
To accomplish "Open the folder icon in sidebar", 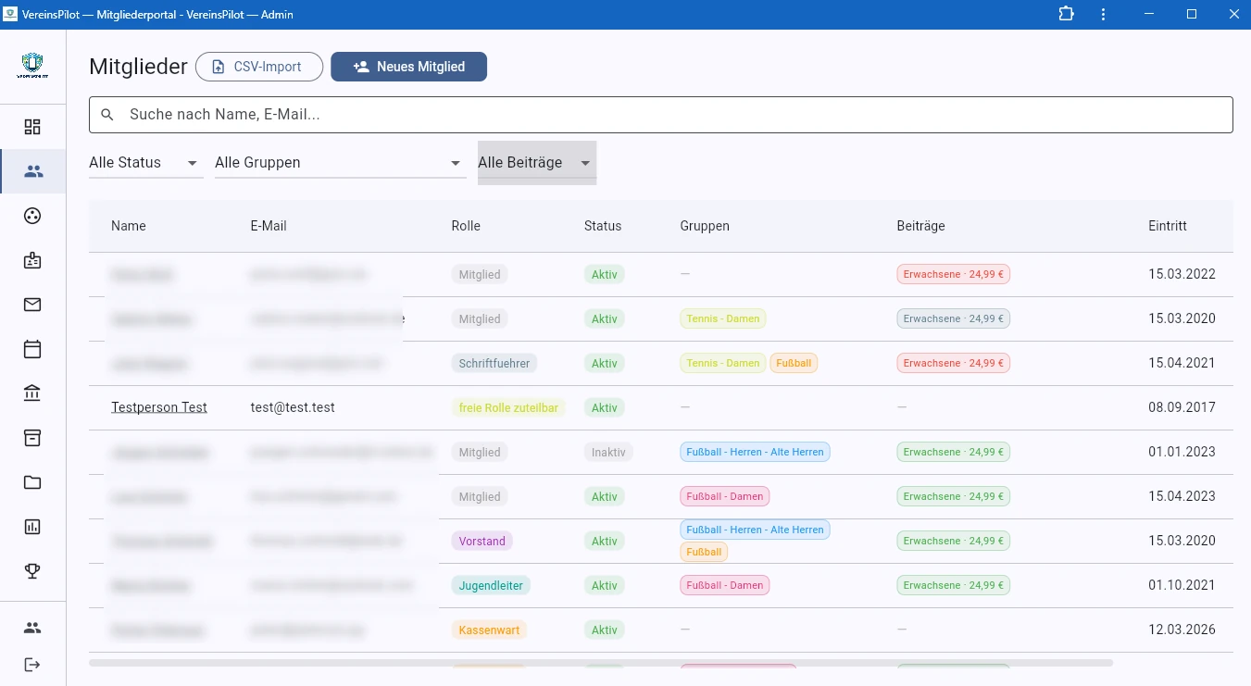I will pyautogui.click(x=32, y=482).
